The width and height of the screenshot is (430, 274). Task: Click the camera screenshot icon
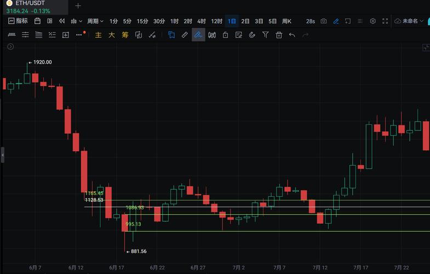[x=324, y=21]
